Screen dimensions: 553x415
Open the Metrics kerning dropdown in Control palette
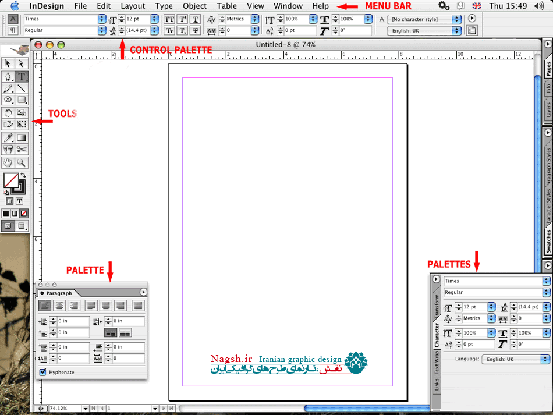(255, 19)
